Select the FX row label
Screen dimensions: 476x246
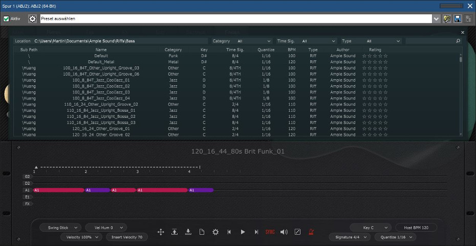tap(27, 204)
